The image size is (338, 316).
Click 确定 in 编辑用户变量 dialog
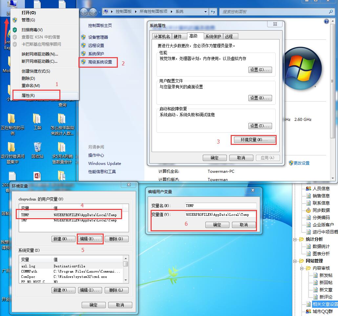tap(217, 225)
